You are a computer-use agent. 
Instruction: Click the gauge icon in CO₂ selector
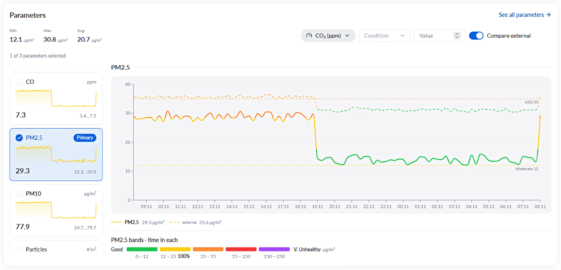click(309, 36)
